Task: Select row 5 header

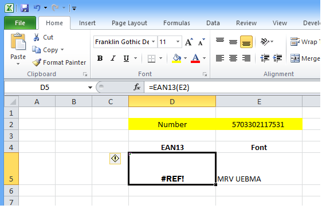Action: point(11,169)
